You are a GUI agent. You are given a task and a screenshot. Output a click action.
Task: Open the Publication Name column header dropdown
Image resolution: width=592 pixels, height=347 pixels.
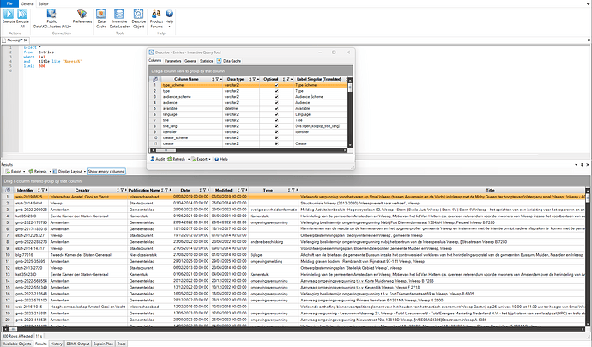170,190
